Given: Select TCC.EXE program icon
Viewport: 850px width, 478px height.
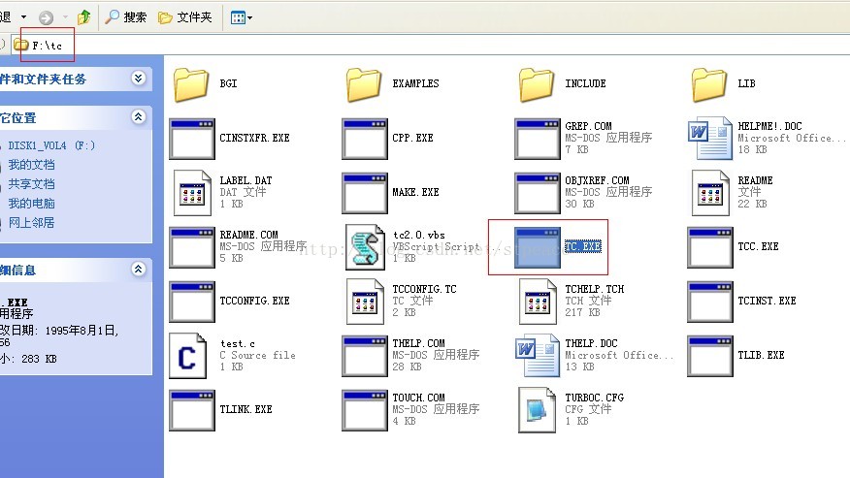Looking at the screenshot, I should 710,247.
